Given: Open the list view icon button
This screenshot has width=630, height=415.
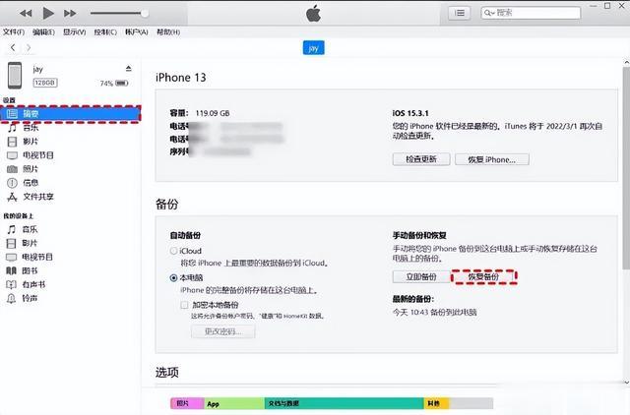Looking at the screenshot, I should pyautogui.click(x=460, y=13).
